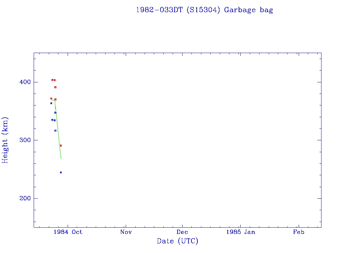Click the '1984 Oct' date axis label

[x=67, y=232]
